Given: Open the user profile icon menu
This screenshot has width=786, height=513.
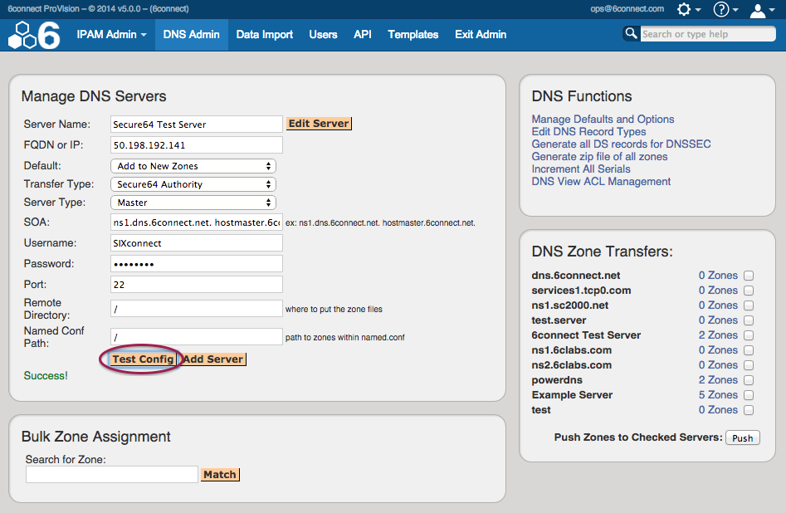Looking at the screenshot, I should pos(762,10).
